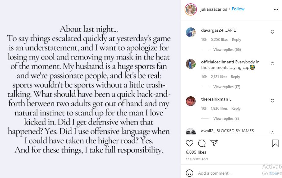Like the officialceciimanti comment
This screenshot has width=282, height=178.
273,64
